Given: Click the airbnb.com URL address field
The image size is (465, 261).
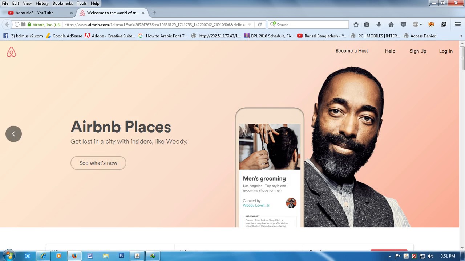Looking at the screenshot, I should [x=154, y=25].
